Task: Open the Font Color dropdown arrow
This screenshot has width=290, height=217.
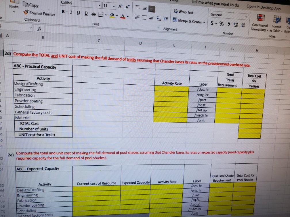Action: click(x=128, y=17)
